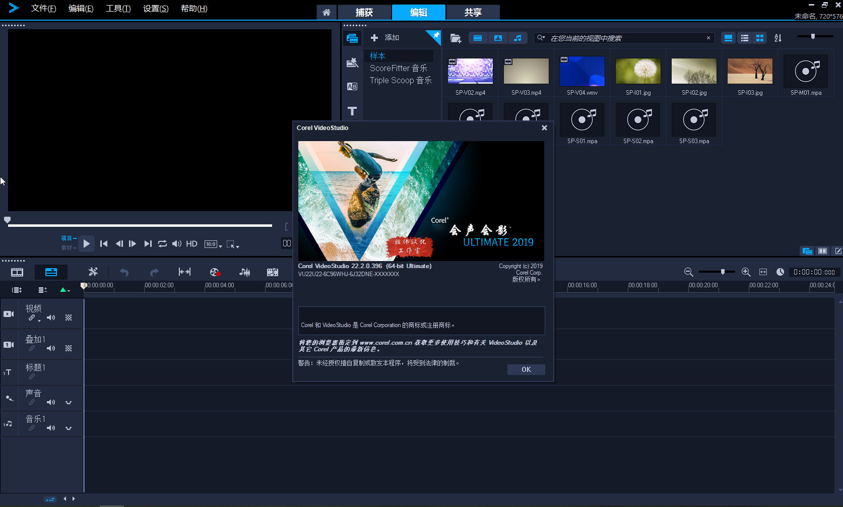Open the 帮助(H) menu
Image resolution: width=843 pixels, height=507 pixels.
194,9
